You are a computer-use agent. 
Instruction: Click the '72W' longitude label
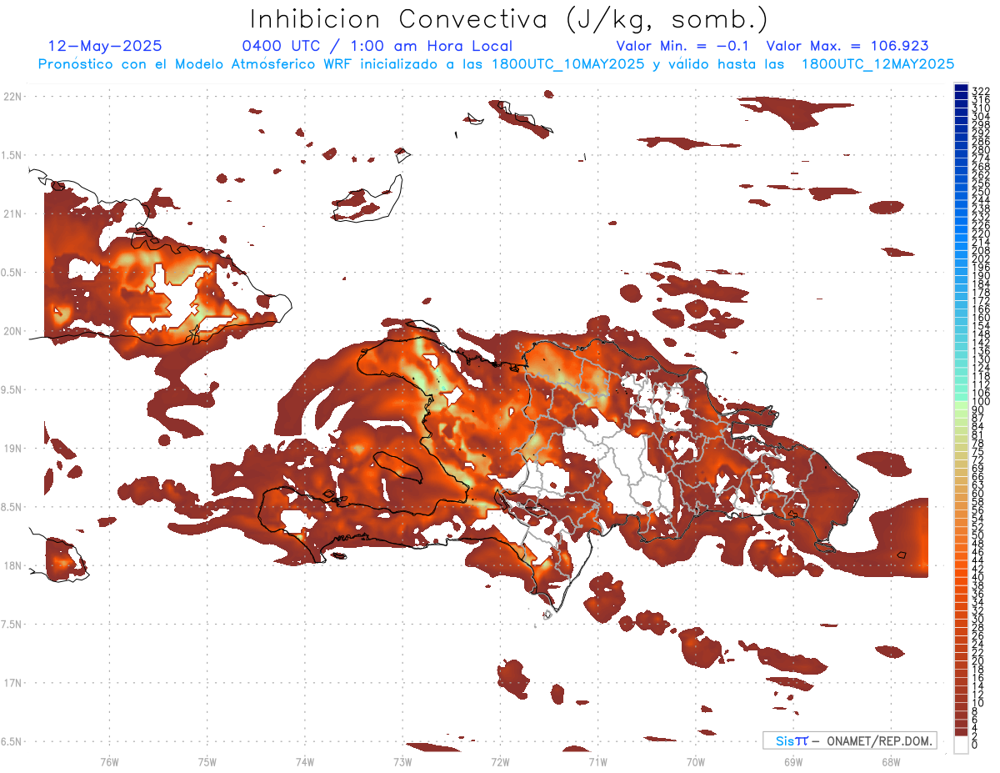[500, 761]
